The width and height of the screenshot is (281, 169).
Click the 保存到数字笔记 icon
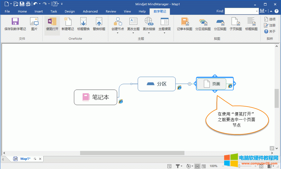15,25
